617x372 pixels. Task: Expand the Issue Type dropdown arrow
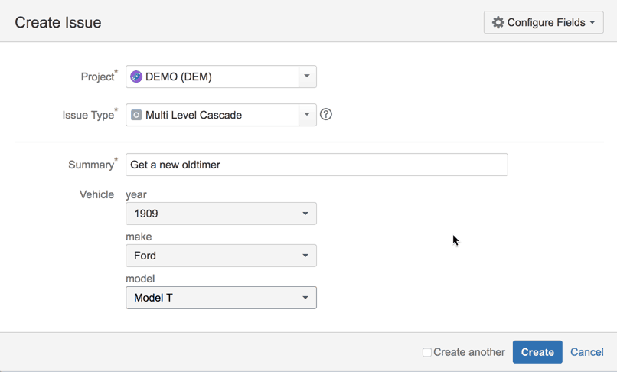(x=307, y=115)
